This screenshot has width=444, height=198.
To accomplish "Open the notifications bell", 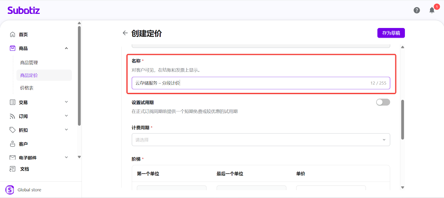I will [x=432, y=10].
